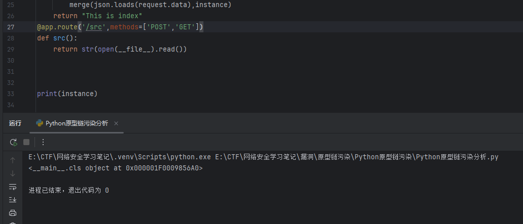Click the 运行 tool window title
This screenshot has height=224, width=523.
point(15,123)
